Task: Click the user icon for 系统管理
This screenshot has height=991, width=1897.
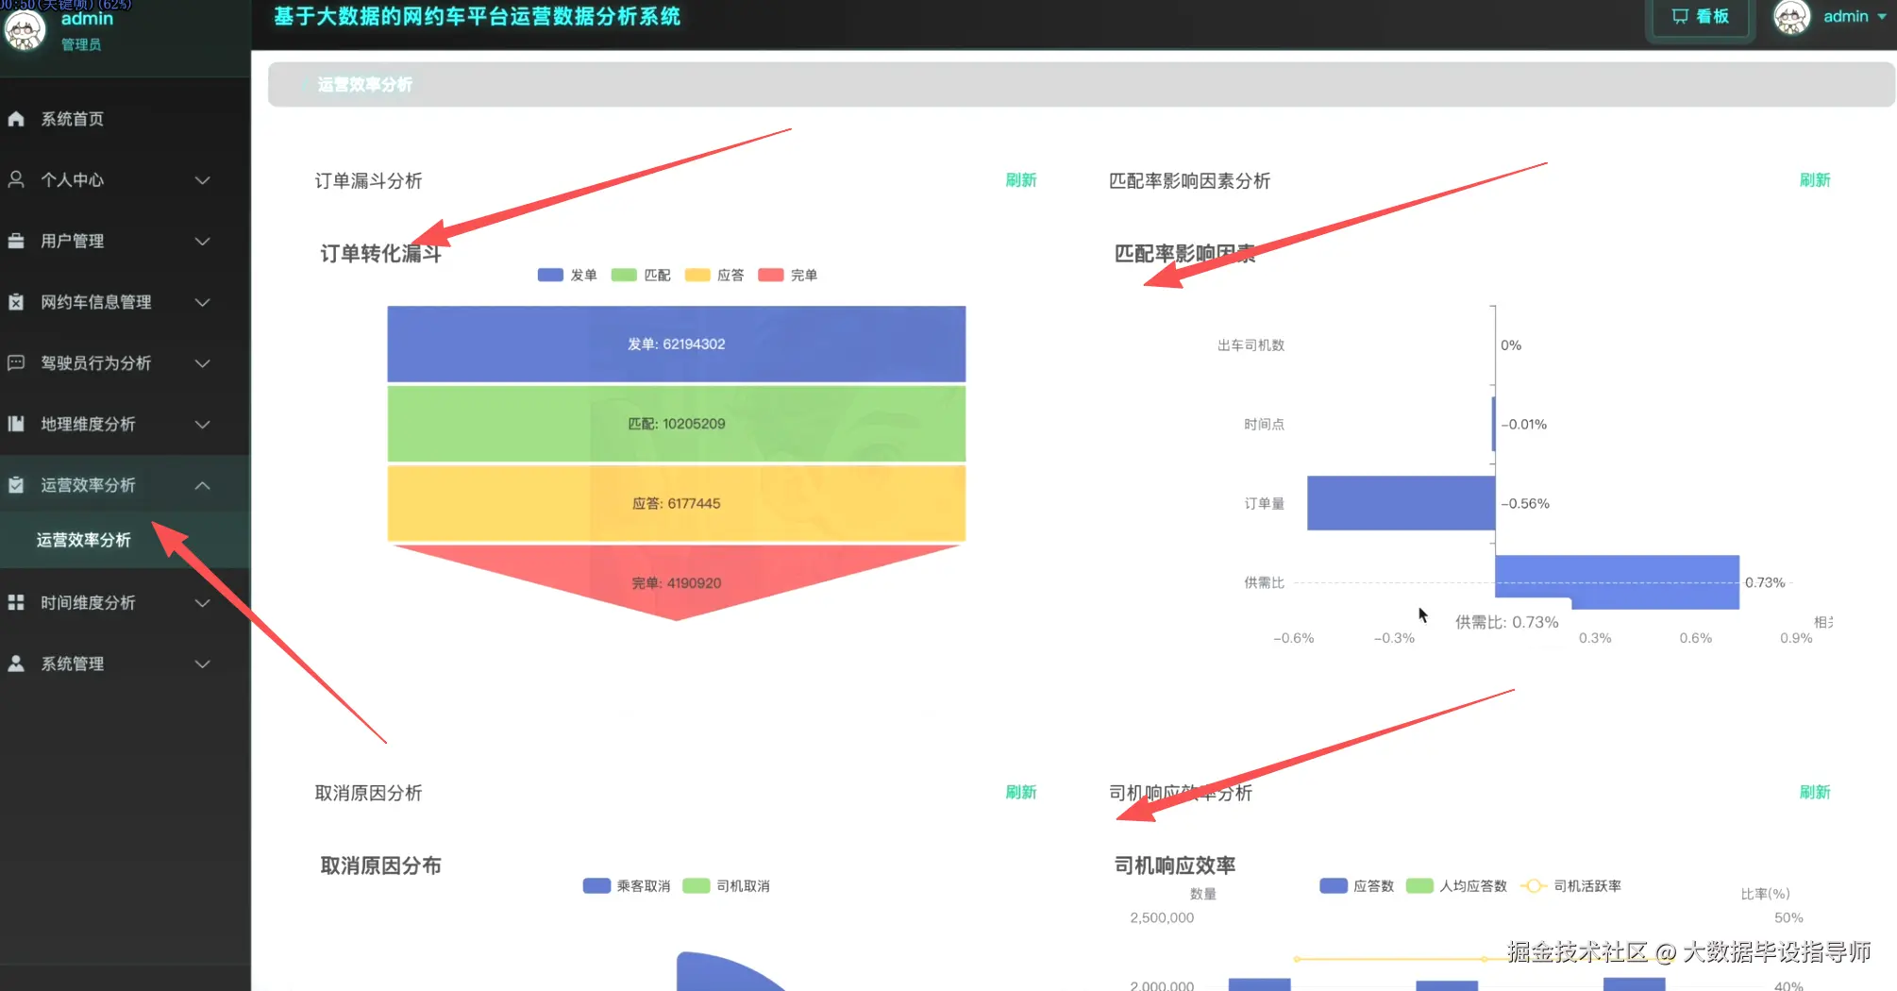Action: (x=16, y=663)
